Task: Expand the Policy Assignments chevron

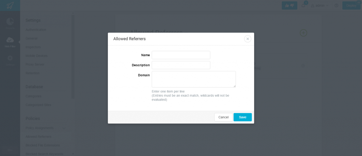Action: pyautogui.click(x=64, y=128)
